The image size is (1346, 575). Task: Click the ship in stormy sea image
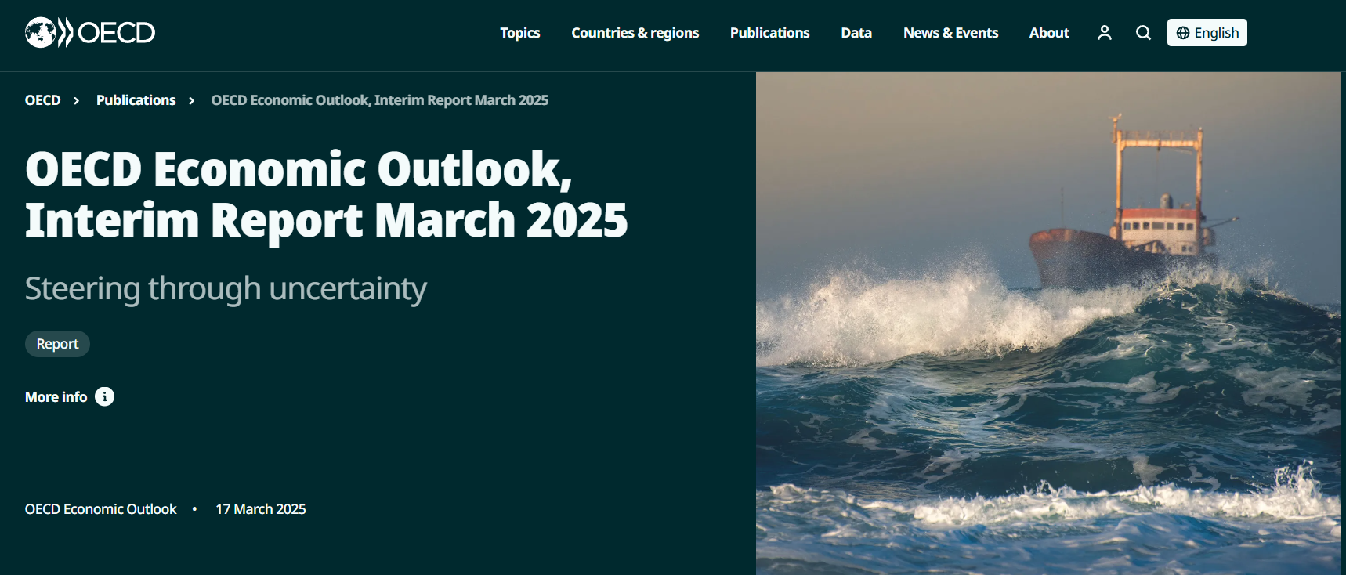pyautogui.click(x=1048, y=324)
